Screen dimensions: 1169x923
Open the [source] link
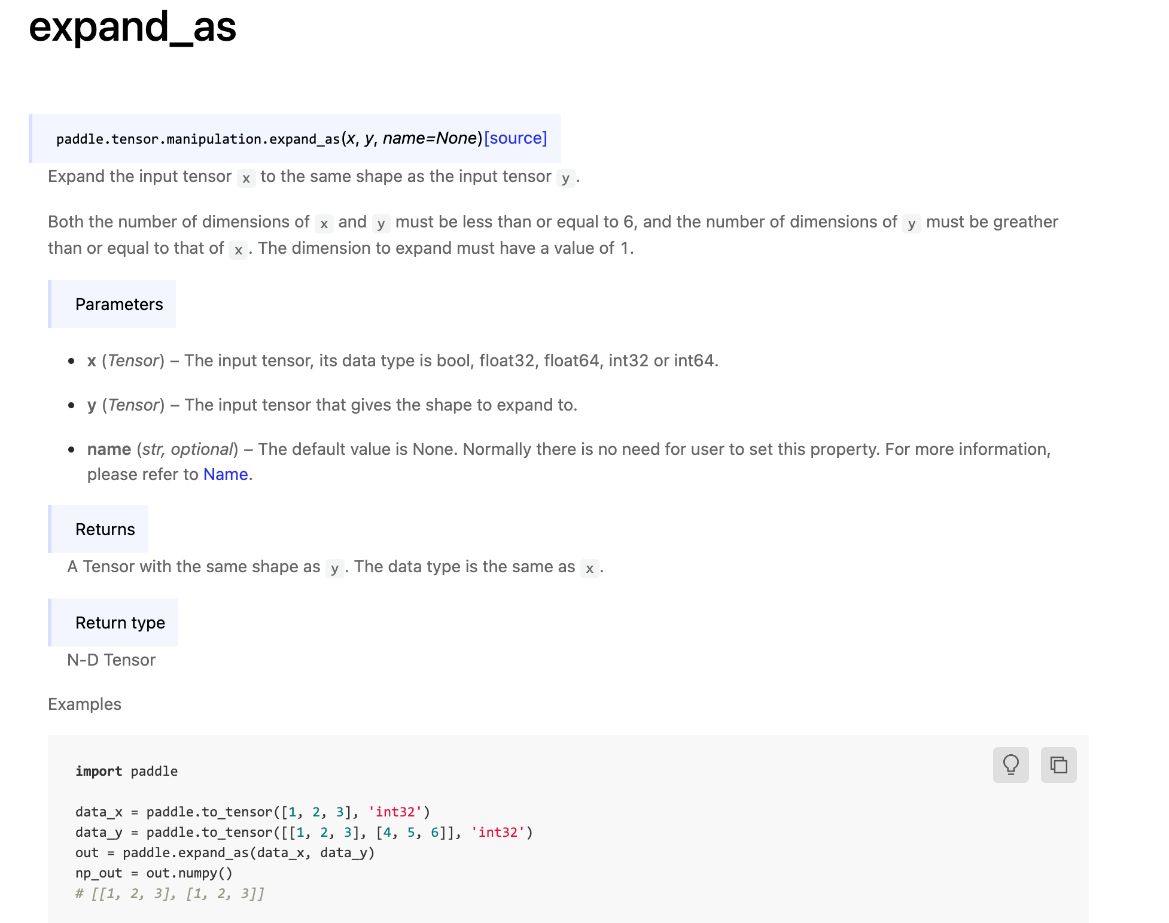(x=515, y=138)
